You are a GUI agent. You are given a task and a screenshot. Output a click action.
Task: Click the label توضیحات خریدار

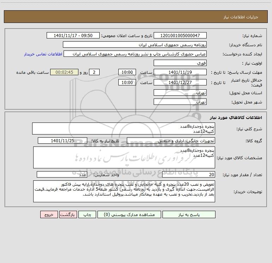248,192
